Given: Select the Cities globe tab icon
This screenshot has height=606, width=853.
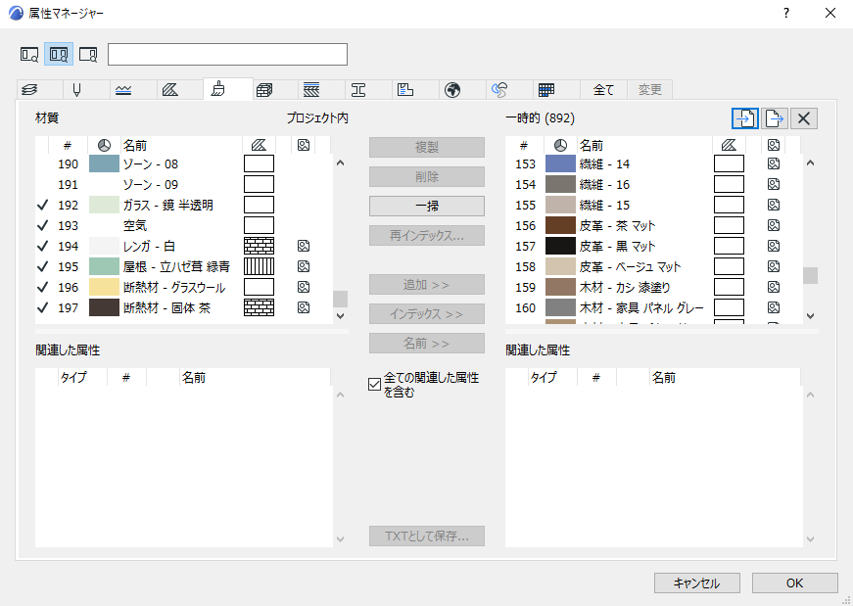Looking at the screenshot, I should coord(452,90).
